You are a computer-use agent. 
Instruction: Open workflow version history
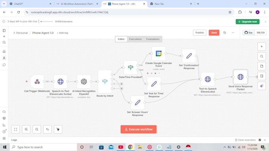tap(225, 33)
